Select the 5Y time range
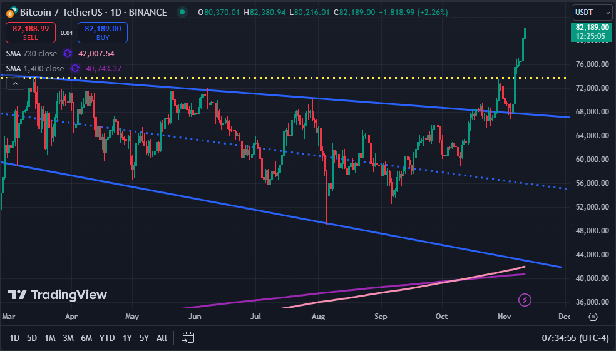616x351 pixels. tap(144, 338)
